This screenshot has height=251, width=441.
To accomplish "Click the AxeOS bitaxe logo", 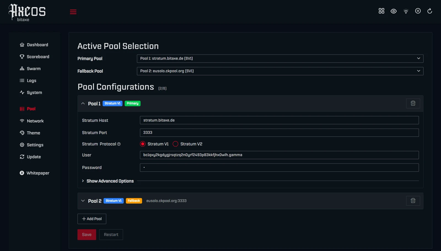I will coord(27,12).
